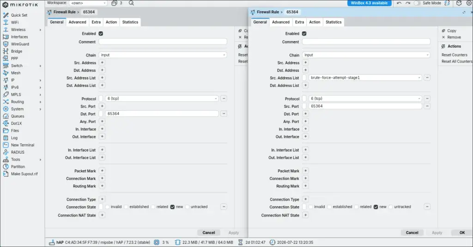Click Src. Port field showing 65364
The width and height of the screenshot is (473, 247).
pyautogui.click(x=365, y=106)
